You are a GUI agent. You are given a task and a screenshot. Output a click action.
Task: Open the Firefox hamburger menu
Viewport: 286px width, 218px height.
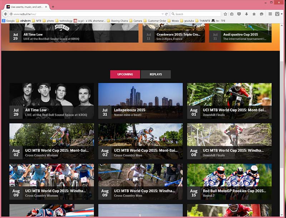(x=270, y=14)
